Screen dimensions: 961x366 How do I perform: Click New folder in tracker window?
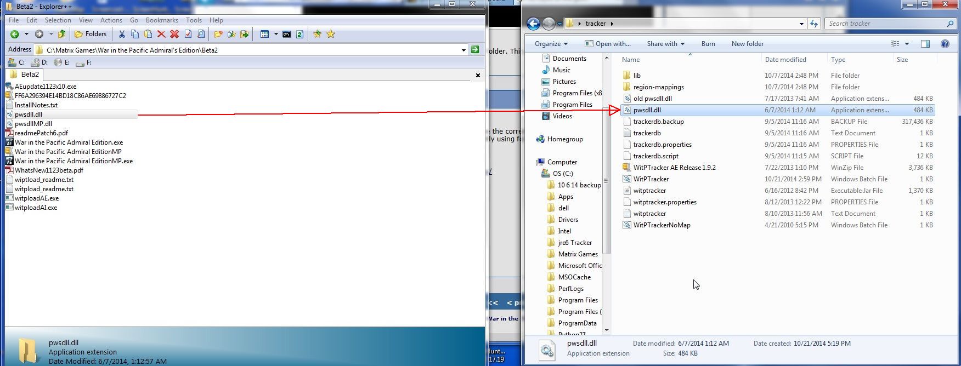point(747,44)
